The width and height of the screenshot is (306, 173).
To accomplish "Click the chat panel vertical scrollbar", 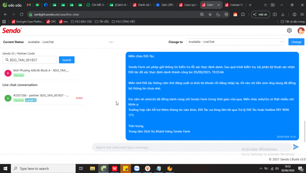I will click(x=304, y=132).
